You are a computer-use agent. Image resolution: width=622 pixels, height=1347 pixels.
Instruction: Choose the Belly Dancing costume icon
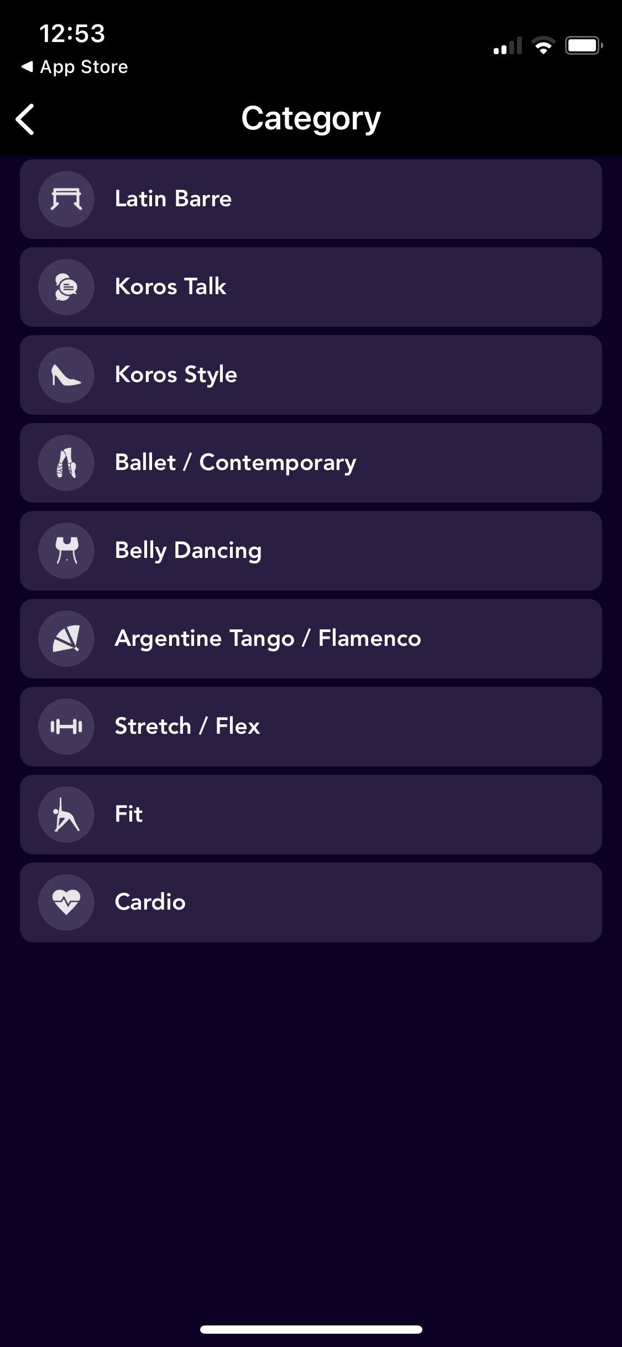click(66, 551)
